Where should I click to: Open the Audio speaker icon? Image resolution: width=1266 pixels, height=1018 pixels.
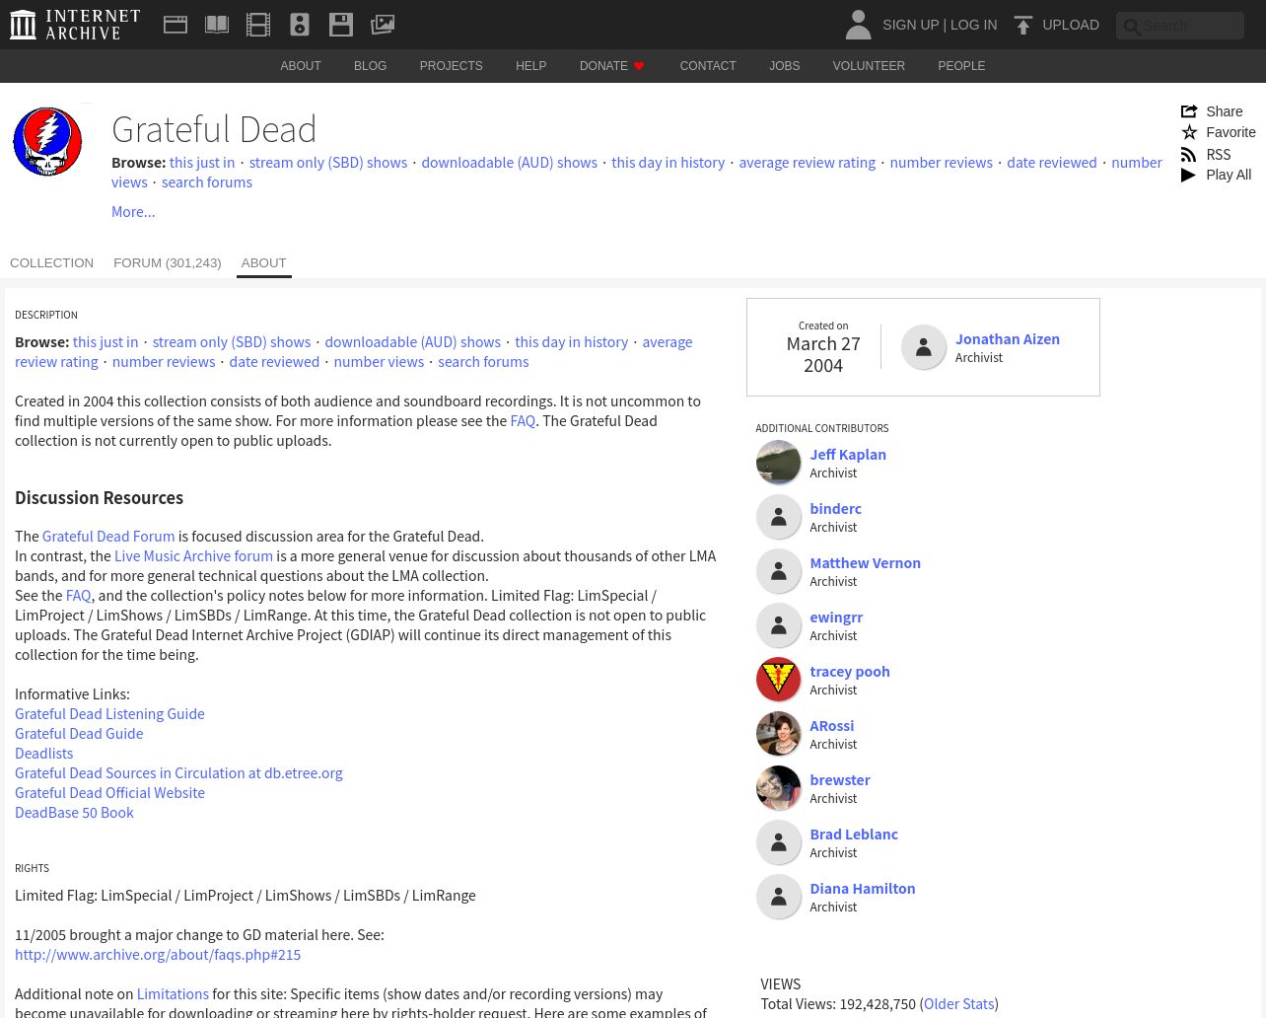coord(300,25)
